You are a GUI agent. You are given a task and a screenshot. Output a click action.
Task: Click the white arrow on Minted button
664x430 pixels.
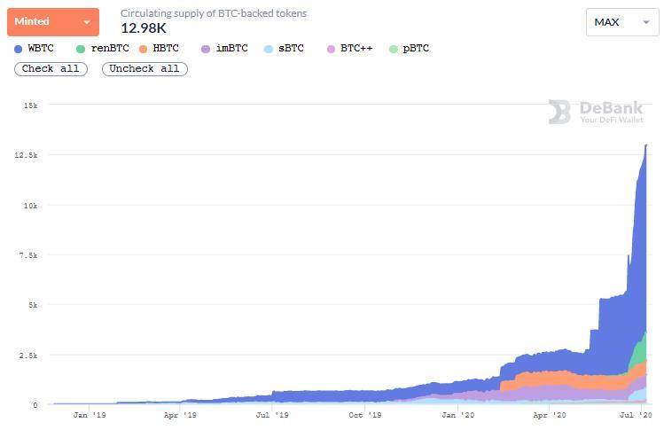pyautogui.click(x=87, y=22)
